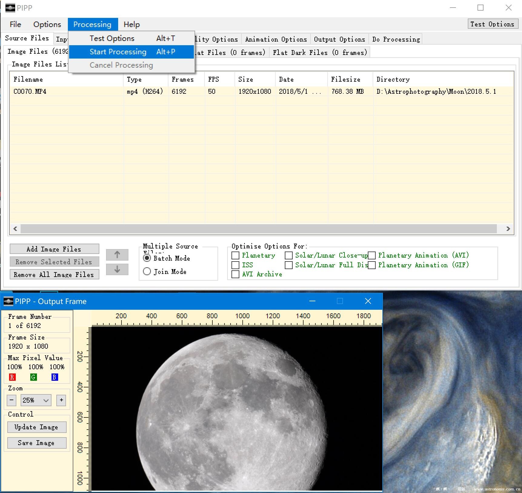Minimize the Output Frame window

312,301
